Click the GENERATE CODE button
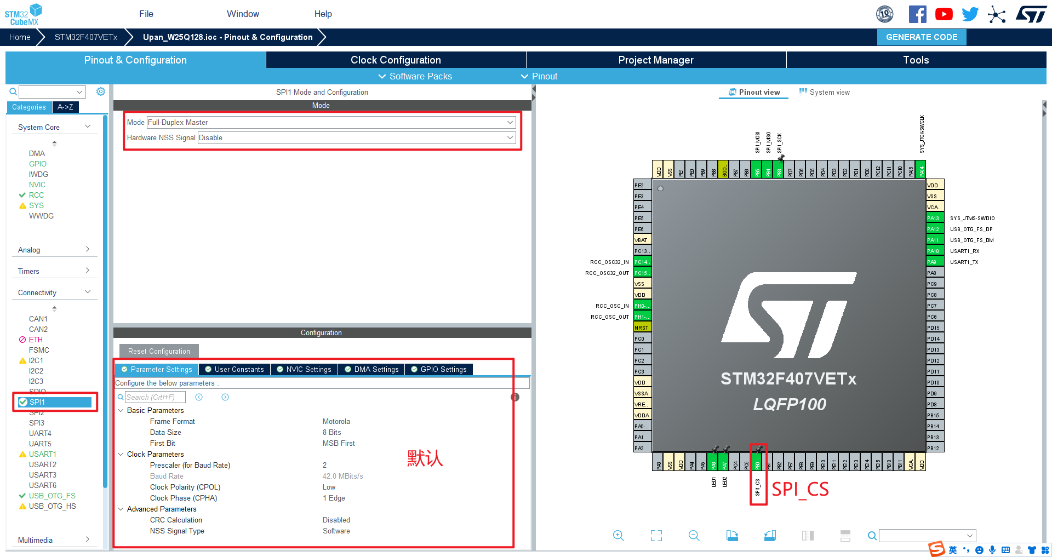The height and width of the screenshot is (557, 1052). 921,37
